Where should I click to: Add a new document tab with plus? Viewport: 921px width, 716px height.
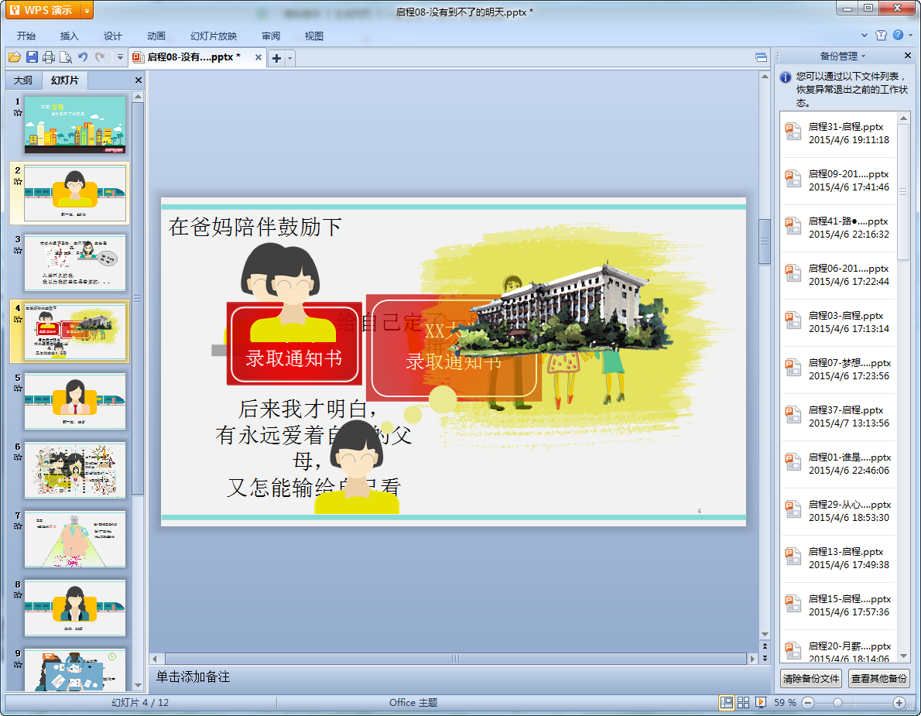276,58
